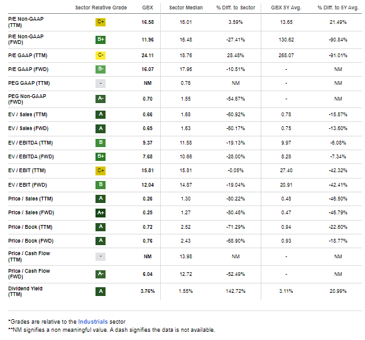Click the C- grade badge for P/E GAAP (TTM)
Image resolution: width=365 pixels, height=340 pixels.
[101, 55]
